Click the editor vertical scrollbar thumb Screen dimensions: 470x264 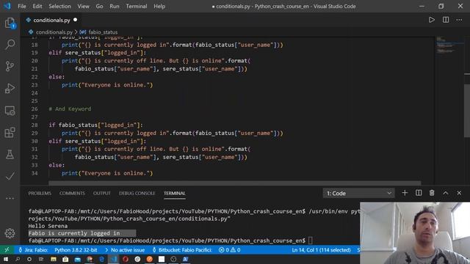(467, 111)
